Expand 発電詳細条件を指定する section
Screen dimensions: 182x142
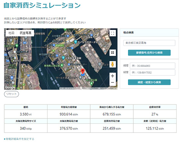(19, 139)
